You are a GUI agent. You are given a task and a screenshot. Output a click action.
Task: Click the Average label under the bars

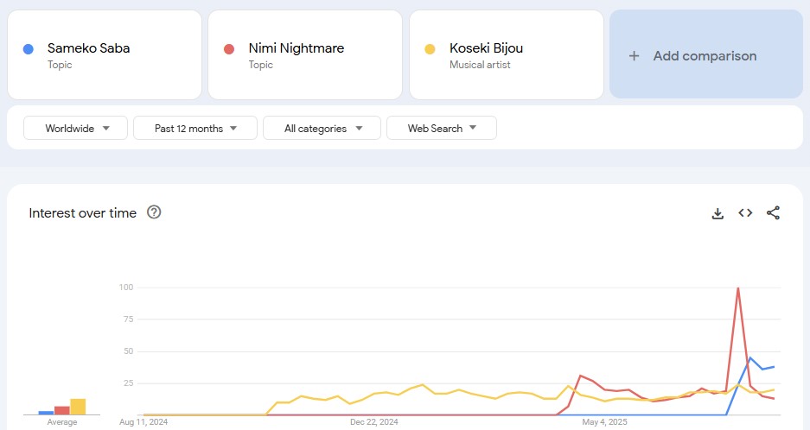[62, 421]
